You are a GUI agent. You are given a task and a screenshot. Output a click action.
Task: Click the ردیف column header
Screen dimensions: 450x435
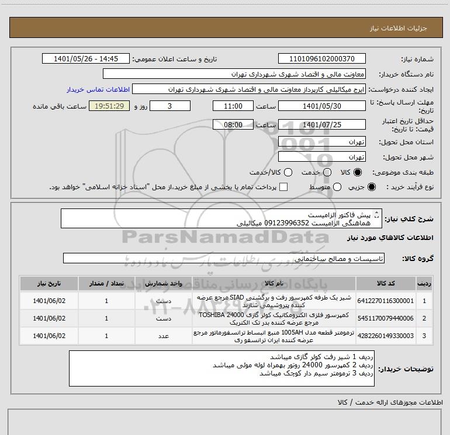coord(424,283)
